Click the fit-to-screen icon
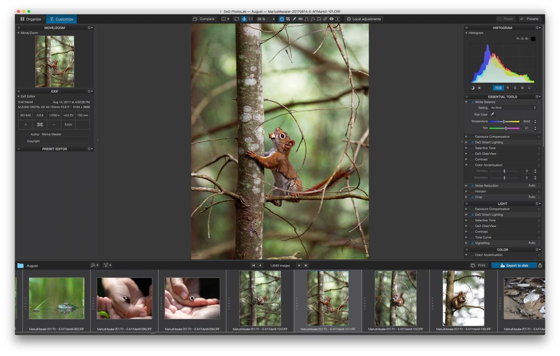 click(236, 19)
